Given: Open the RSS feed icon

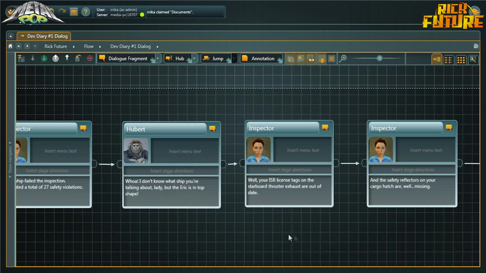Looking at the screenshot, I should pos(476,46).
